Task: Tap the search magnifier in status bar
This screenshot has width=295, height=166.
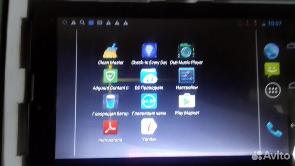Action: (82, 22)
